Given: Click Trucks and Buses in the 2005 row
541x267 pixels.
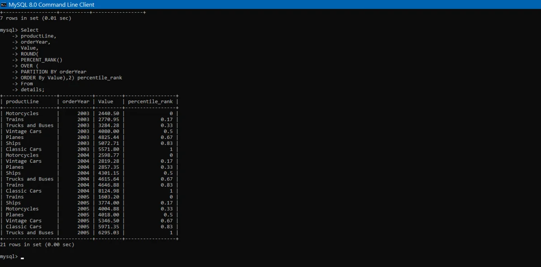Looking at the screenshot, I should click(29, 233).
